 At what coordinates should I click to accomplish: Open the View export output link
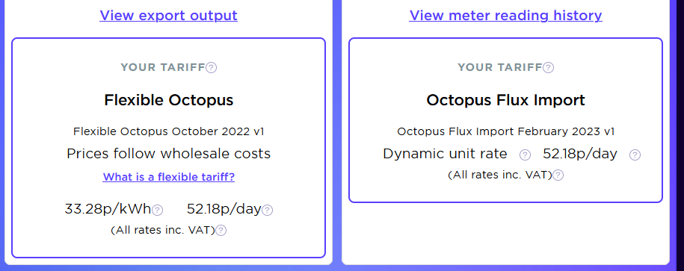168,16
